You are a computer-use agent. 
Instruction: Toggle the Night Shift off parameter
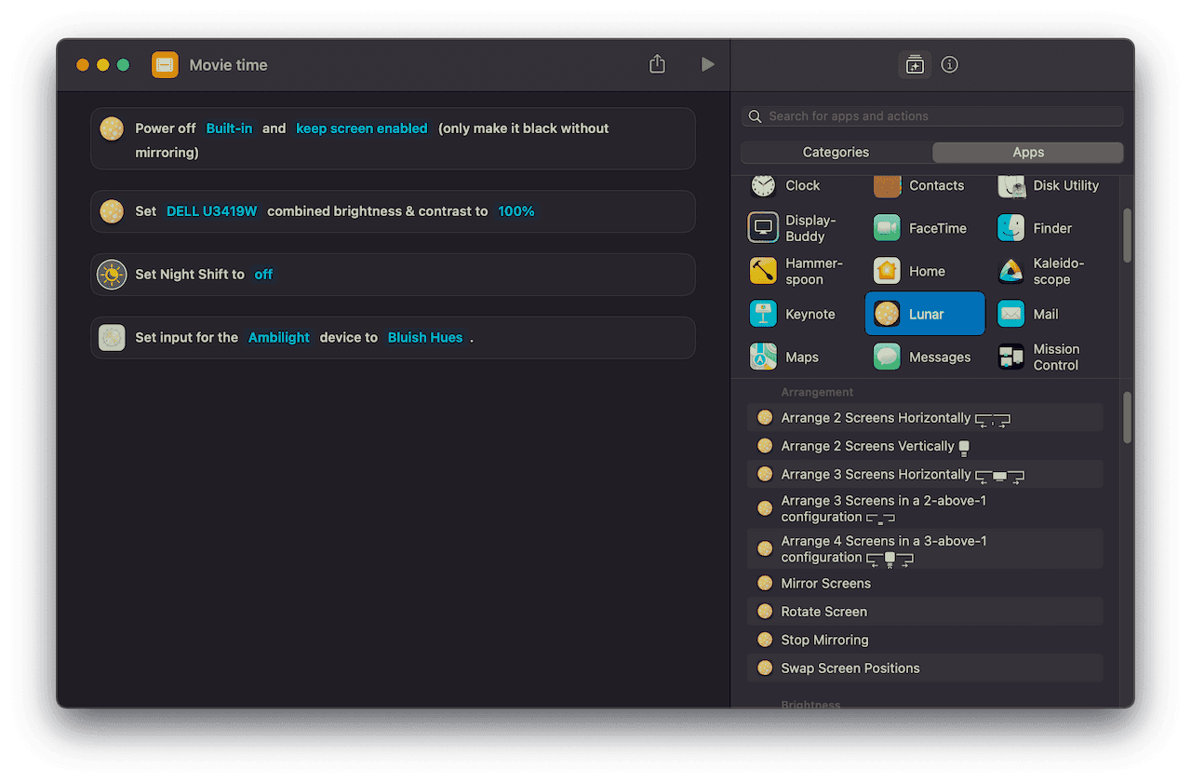point(263,275)
